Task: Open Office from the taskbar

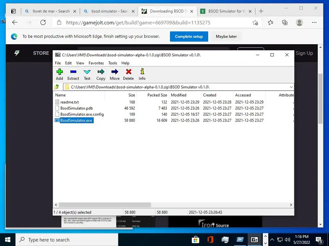Action: 210,240
